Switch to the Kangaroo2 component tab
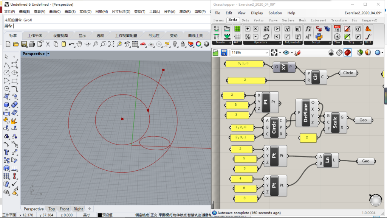Screen dimensions: 387x218 pyautogui.click(x=369, y=20)
